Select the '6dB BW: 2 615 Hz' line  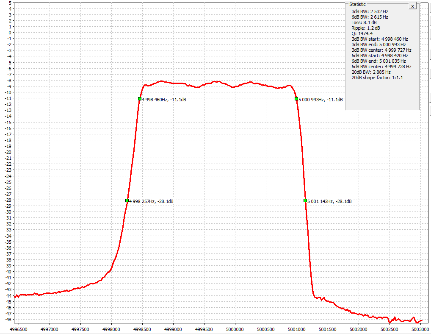coord(370,17)
